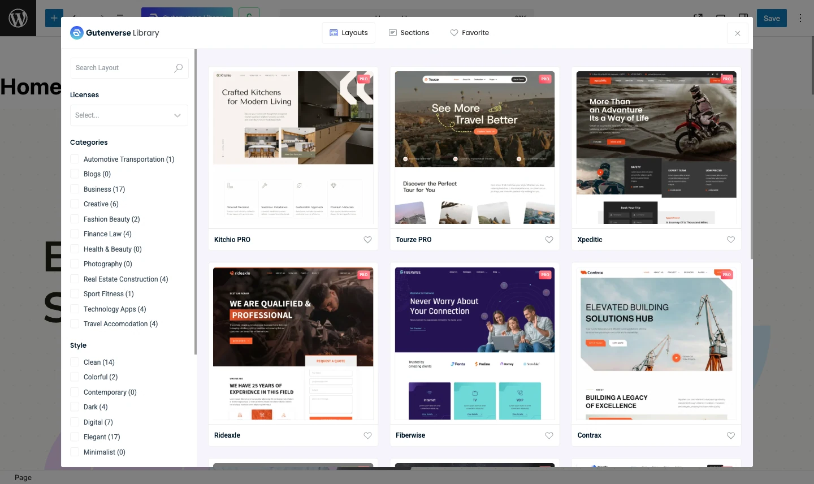The height and width of the screenshot is (484, 814).
Task: Close the Gutenverse Library dialog
Action: [737, 33]
